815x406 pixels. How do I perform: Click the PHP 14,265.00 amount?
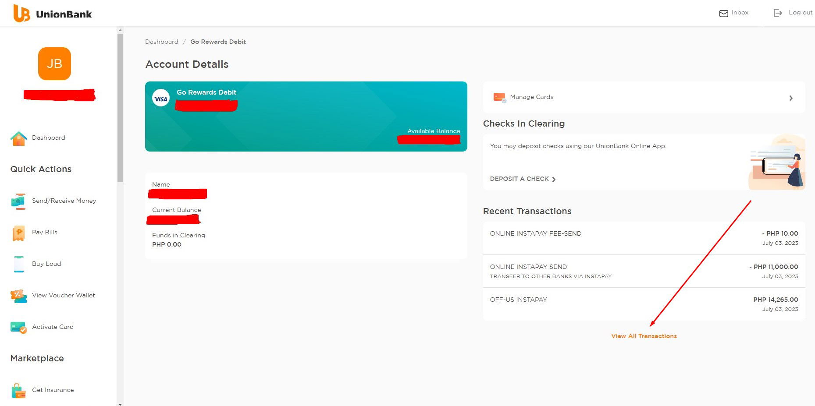(776, 300)
